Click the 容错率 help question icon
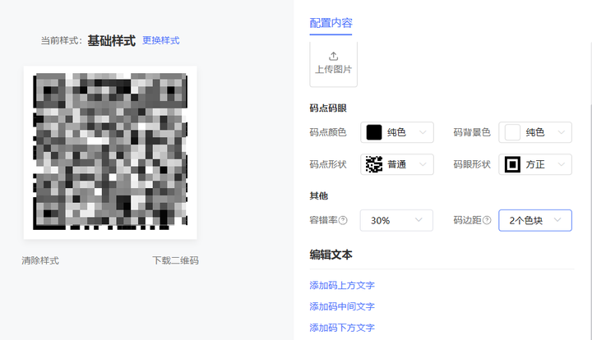The image size is (592, 340). (x=343, y=220)
